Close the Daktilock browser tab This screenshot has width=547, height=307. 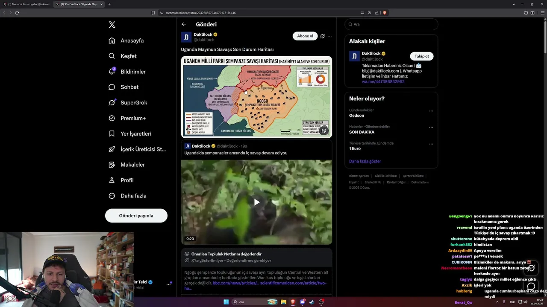pyautogui.click(x=101, y=4)
